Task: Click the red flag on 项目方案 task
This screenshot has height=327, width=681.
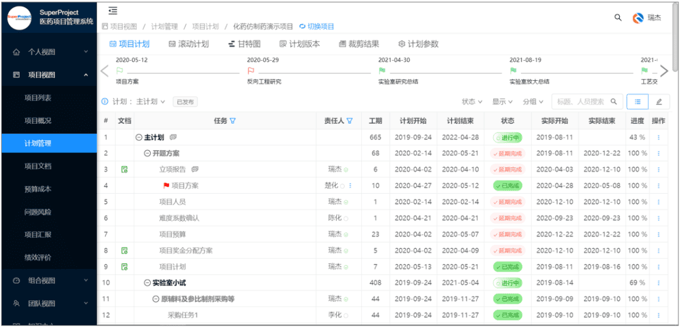Action: click(166, 186)
